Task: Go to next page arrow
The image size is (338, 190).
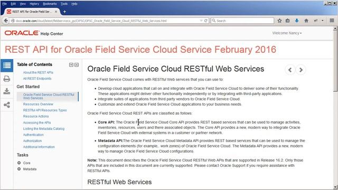Action: [x=301, y=70]
